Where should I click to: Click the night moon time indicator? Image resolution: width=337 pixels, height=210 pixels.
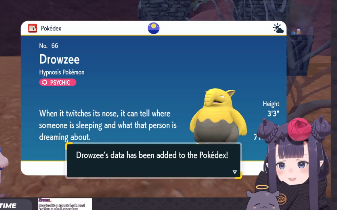click(x=154, y=28)
